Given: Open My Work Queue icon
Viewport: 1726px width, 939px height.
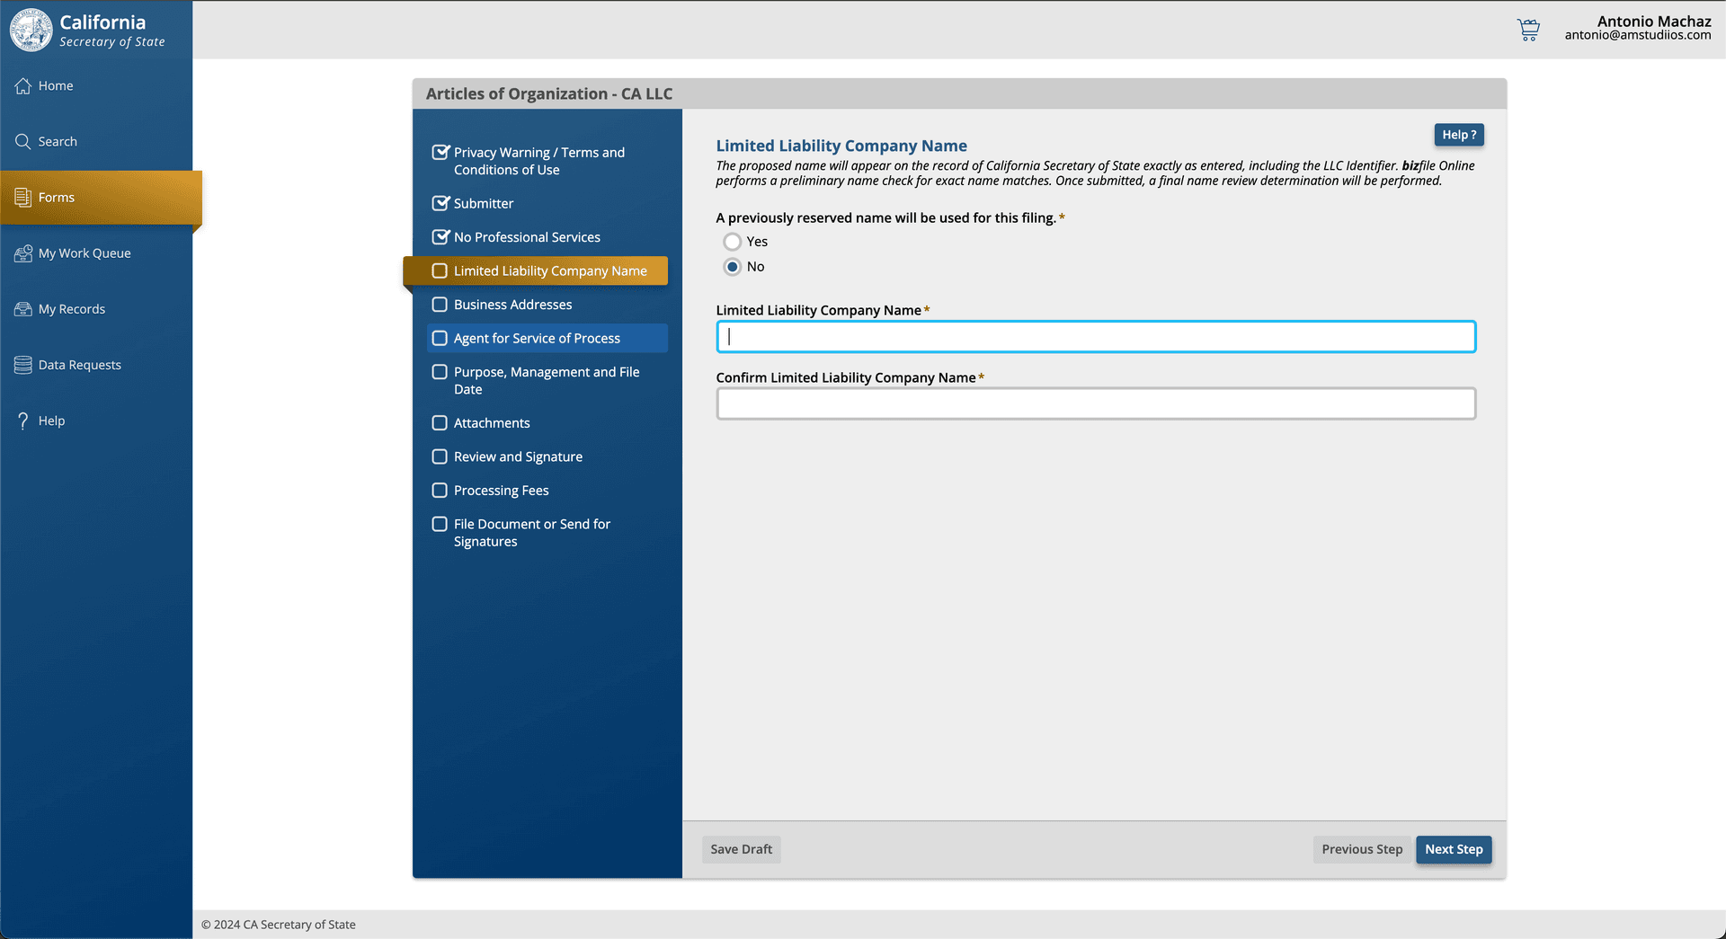Looking at the screenshot, I should 23,253.
